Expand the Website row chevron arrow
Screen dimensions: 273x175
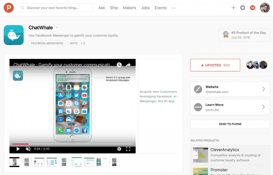coord(263,89)
